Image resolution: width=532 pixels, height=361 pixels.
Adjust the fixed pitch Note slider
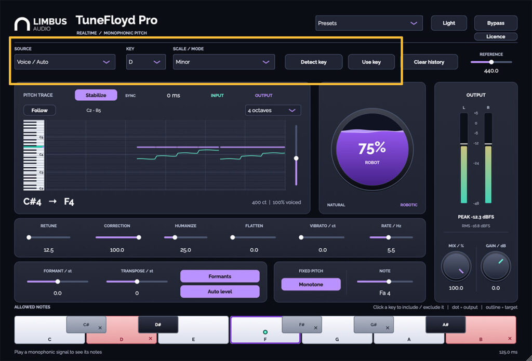(385, 282)
